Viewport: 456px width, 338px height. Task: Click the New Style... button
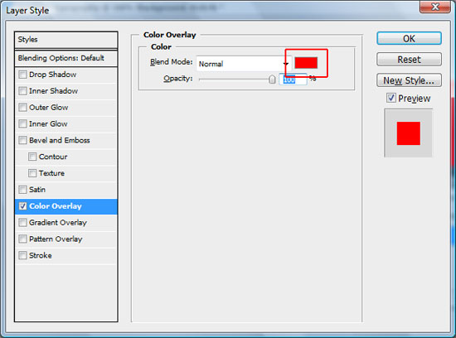[x=409, y=80]
